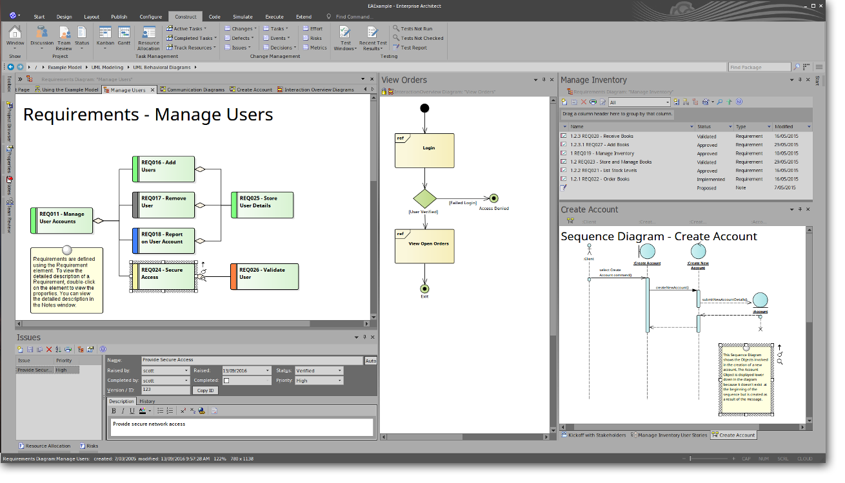Toggle the Completed checkbox in Issues
This screenshot has height=483, width=845.
coord(226,381)
